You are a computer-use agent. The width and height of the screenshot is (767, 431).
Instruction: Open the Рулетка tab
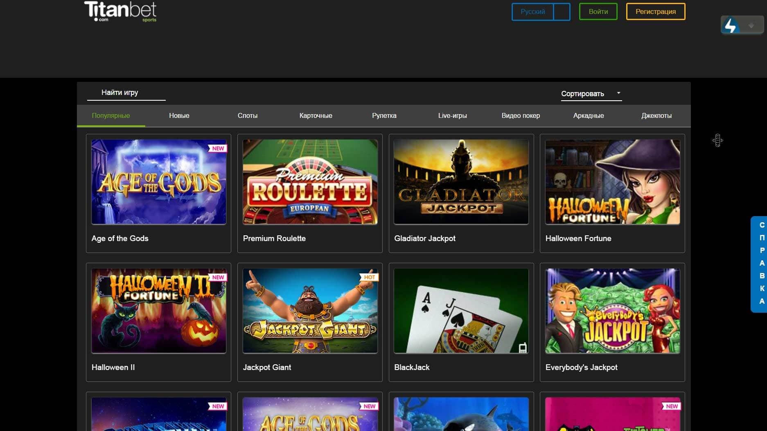click(x=384, y=115)
